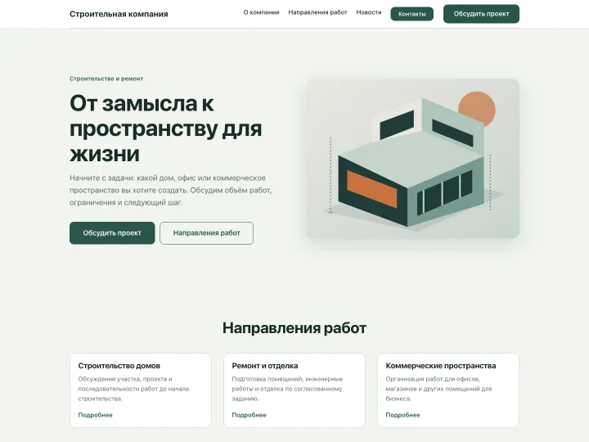
Task: Click description text Подготовка помещений, инженерные
Action: tap(287, 389)
